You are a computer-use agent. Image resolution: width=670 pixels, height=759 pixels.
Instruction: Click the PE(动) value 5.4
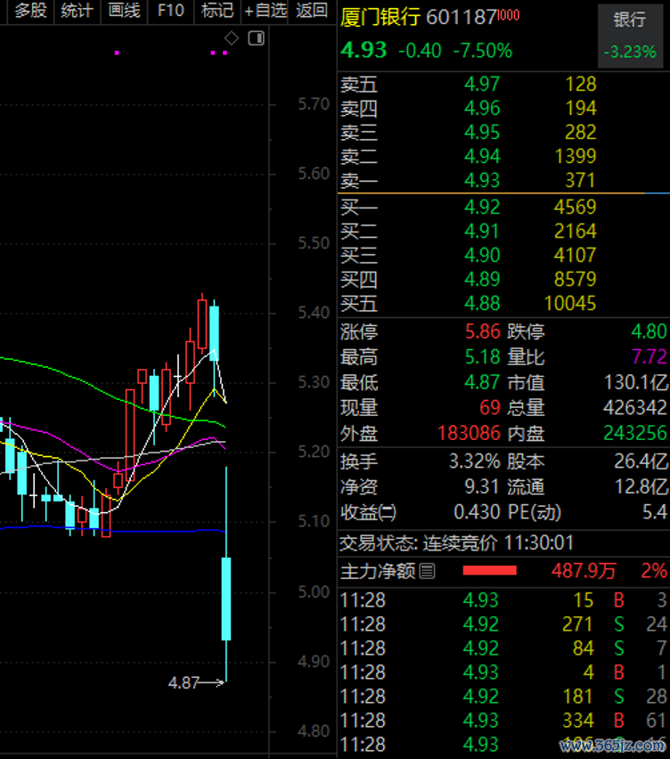[655, 512]
